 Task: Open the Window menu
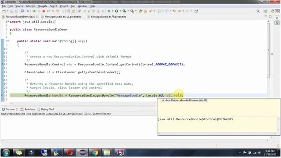pyautogui.click(x=82, y=6)
